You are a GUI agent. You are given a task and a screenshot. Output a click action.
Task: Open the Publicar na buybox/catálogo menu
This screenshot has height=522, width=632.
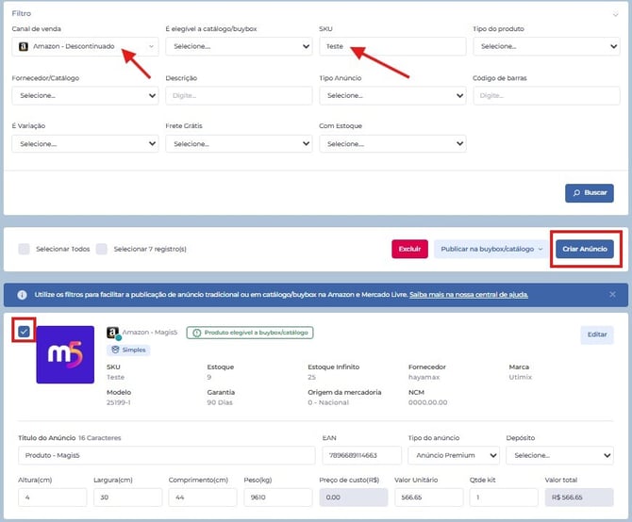pos(489,249)
